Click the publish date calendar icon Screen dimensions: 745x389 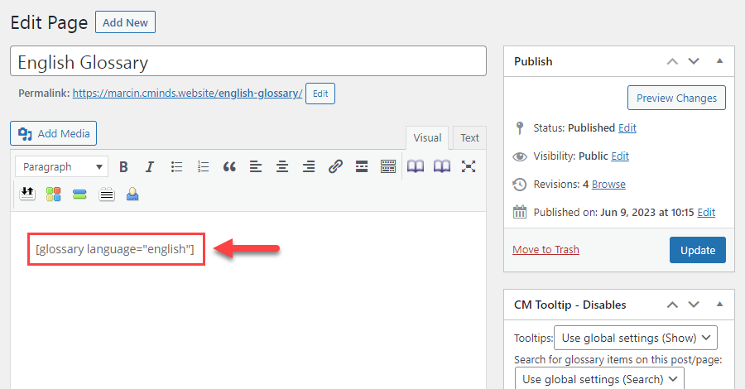pyautogui.click(x=520, y=212)
